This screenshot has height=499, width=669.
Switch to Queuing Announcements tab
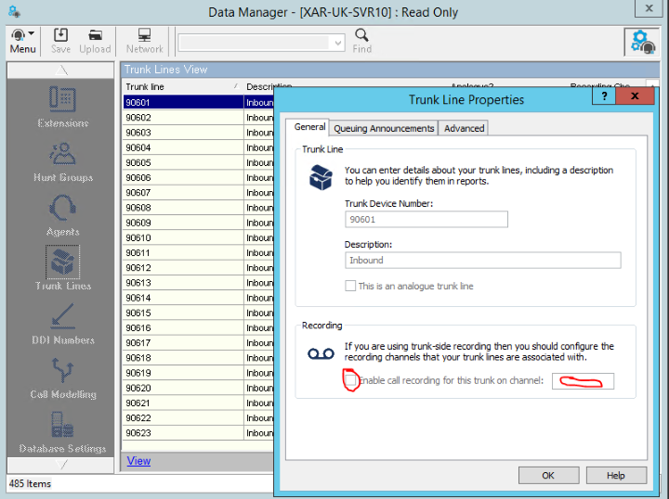click(x=384, y=128)
